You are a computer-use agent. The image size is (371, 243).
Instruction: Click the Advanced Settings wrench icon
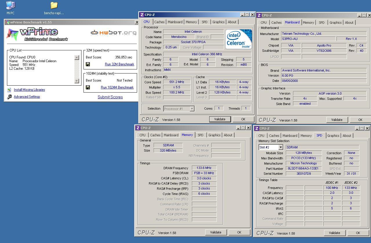[x=9, y=97]
